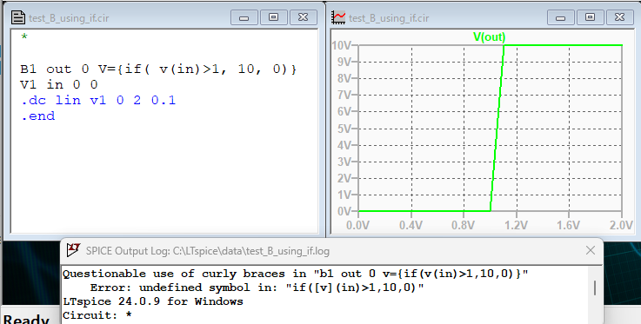Click the '.dc lin v1 0 2 0.1' directive

98,100
